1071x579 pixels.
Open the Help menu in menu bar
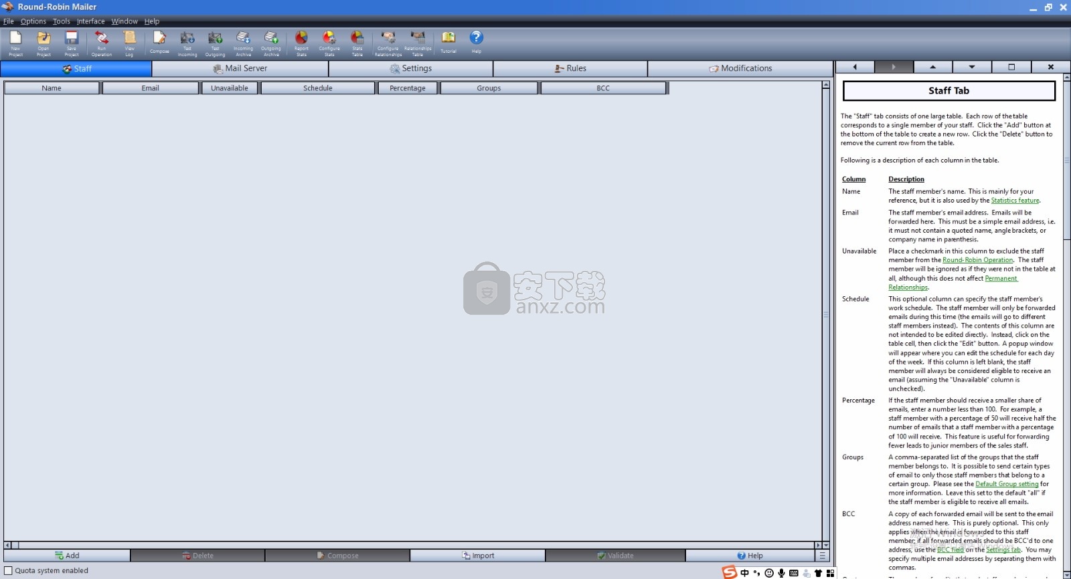click(x=152, y=21)
